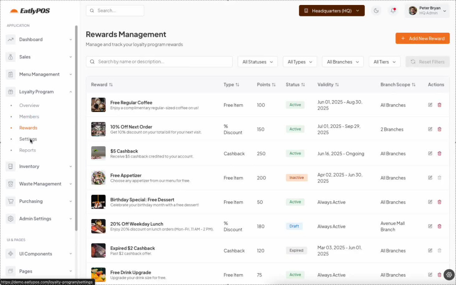This screenshot has width=456, height=285.
Task: Click the Draft status badge
Action: (x=294, y=226)
